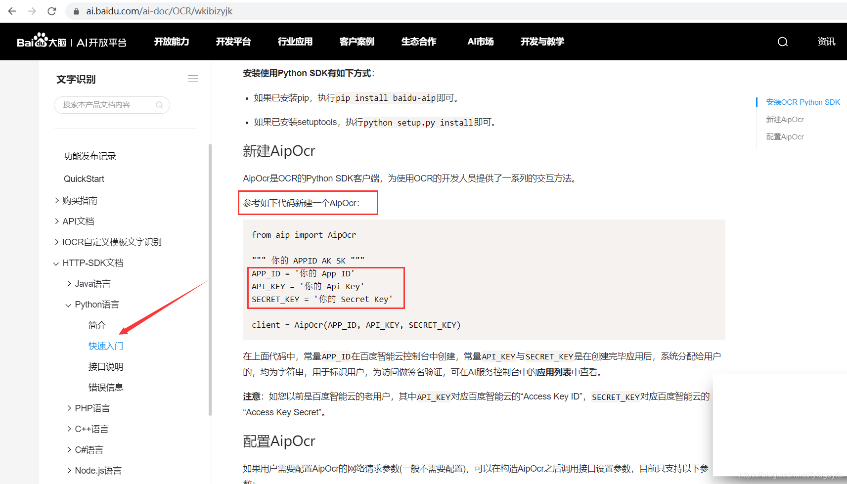847x484 pixels.
Task: Expand the 购买指南 section
Action: [x=57, y=200]
